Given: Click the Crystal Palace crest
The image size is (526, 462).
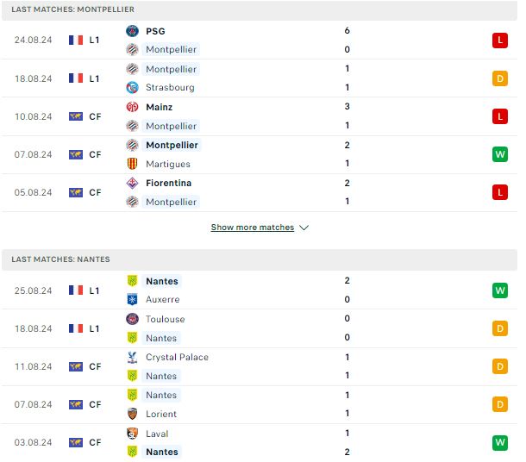Looking at the screenshot, I should pyautogui.click(x=132, y=358).
